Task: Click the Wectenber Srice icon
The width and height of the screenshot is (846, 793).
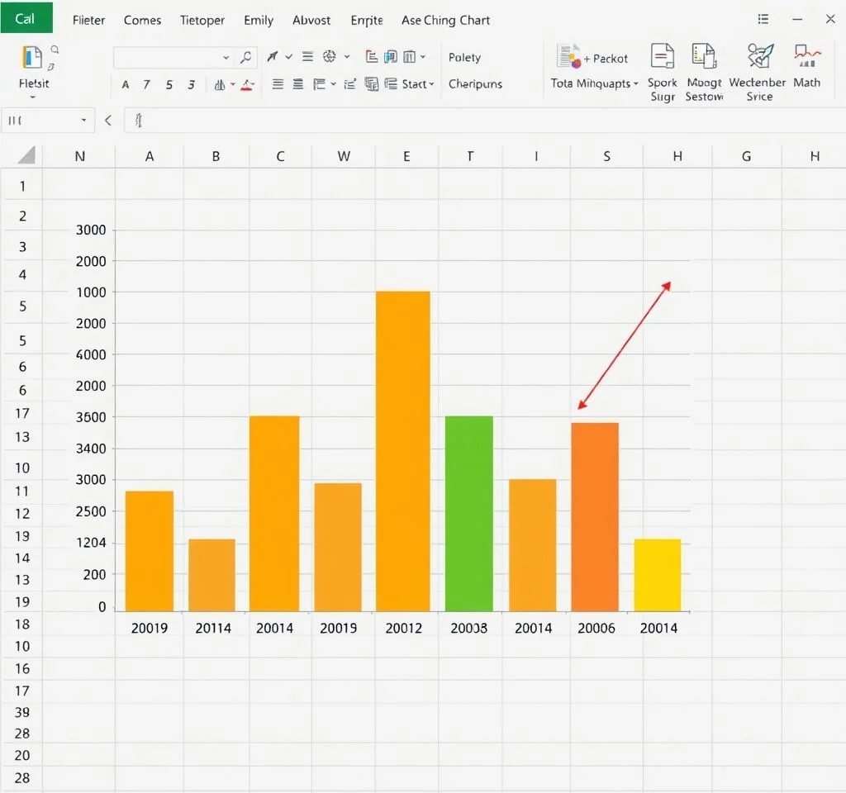Action: tap(759, 56)
